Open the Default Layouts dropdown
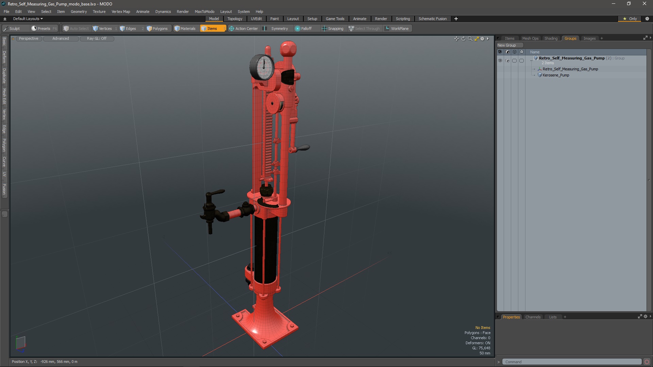 coord(27,18)
